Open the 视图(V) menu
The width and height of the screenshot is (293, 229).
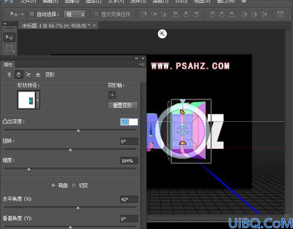[202, 2]
